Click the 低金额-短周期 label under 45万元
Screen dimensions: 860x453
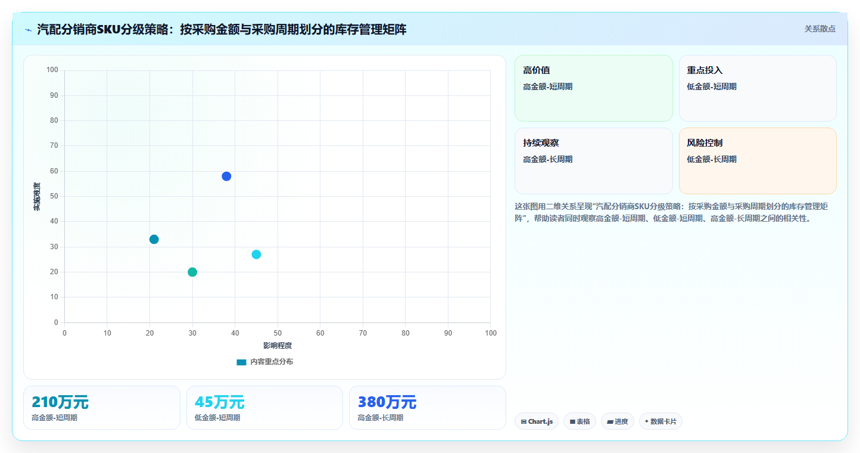tap(217, 418)
